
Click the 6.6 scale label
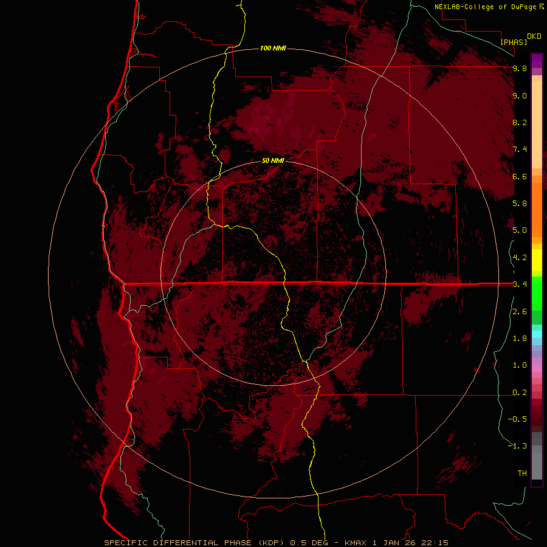(x=520, y=176)
